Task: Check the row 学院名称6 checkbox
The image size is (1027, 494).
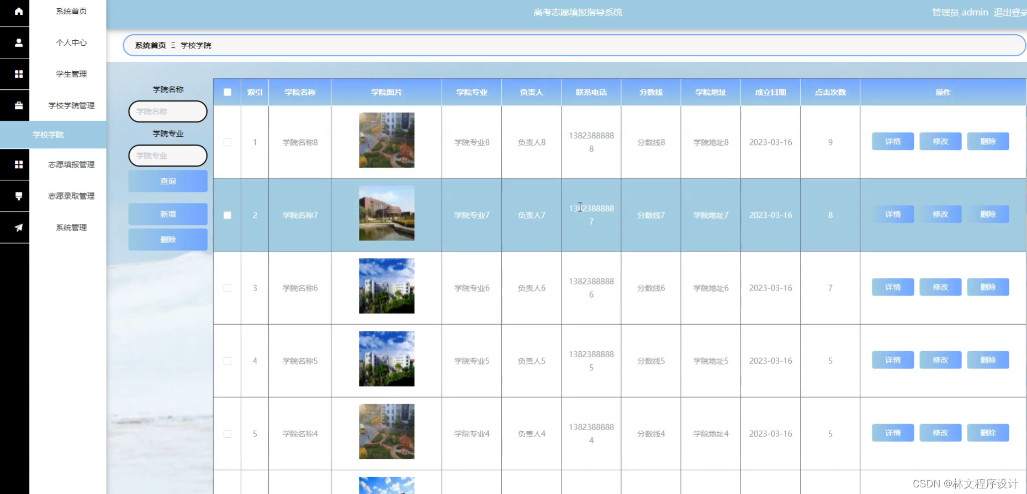Action: point(227,288)
